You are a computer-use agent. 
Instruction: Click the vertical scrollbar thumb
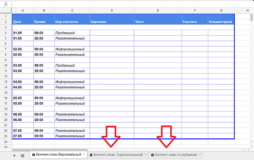[x=251, y=17]
